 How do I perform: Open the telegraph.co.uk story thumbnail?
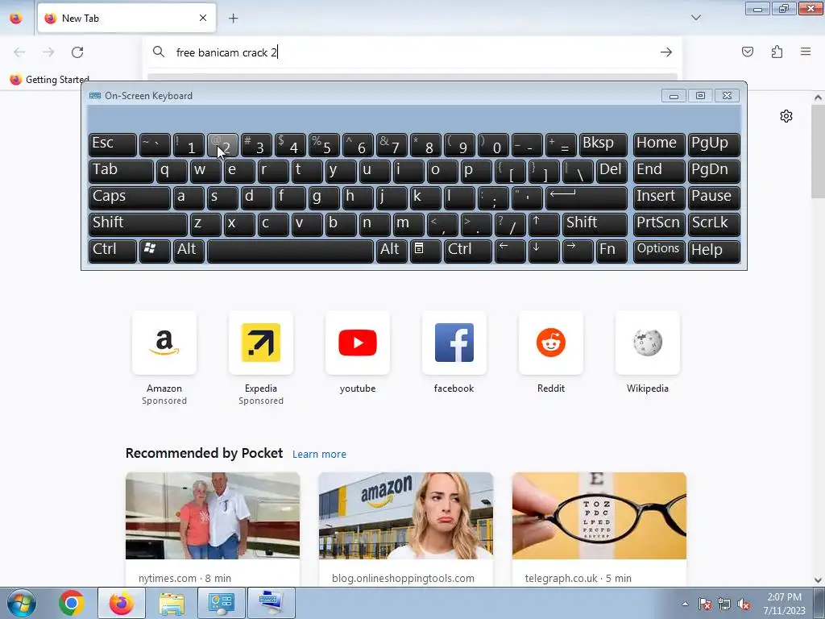(599, 516)
